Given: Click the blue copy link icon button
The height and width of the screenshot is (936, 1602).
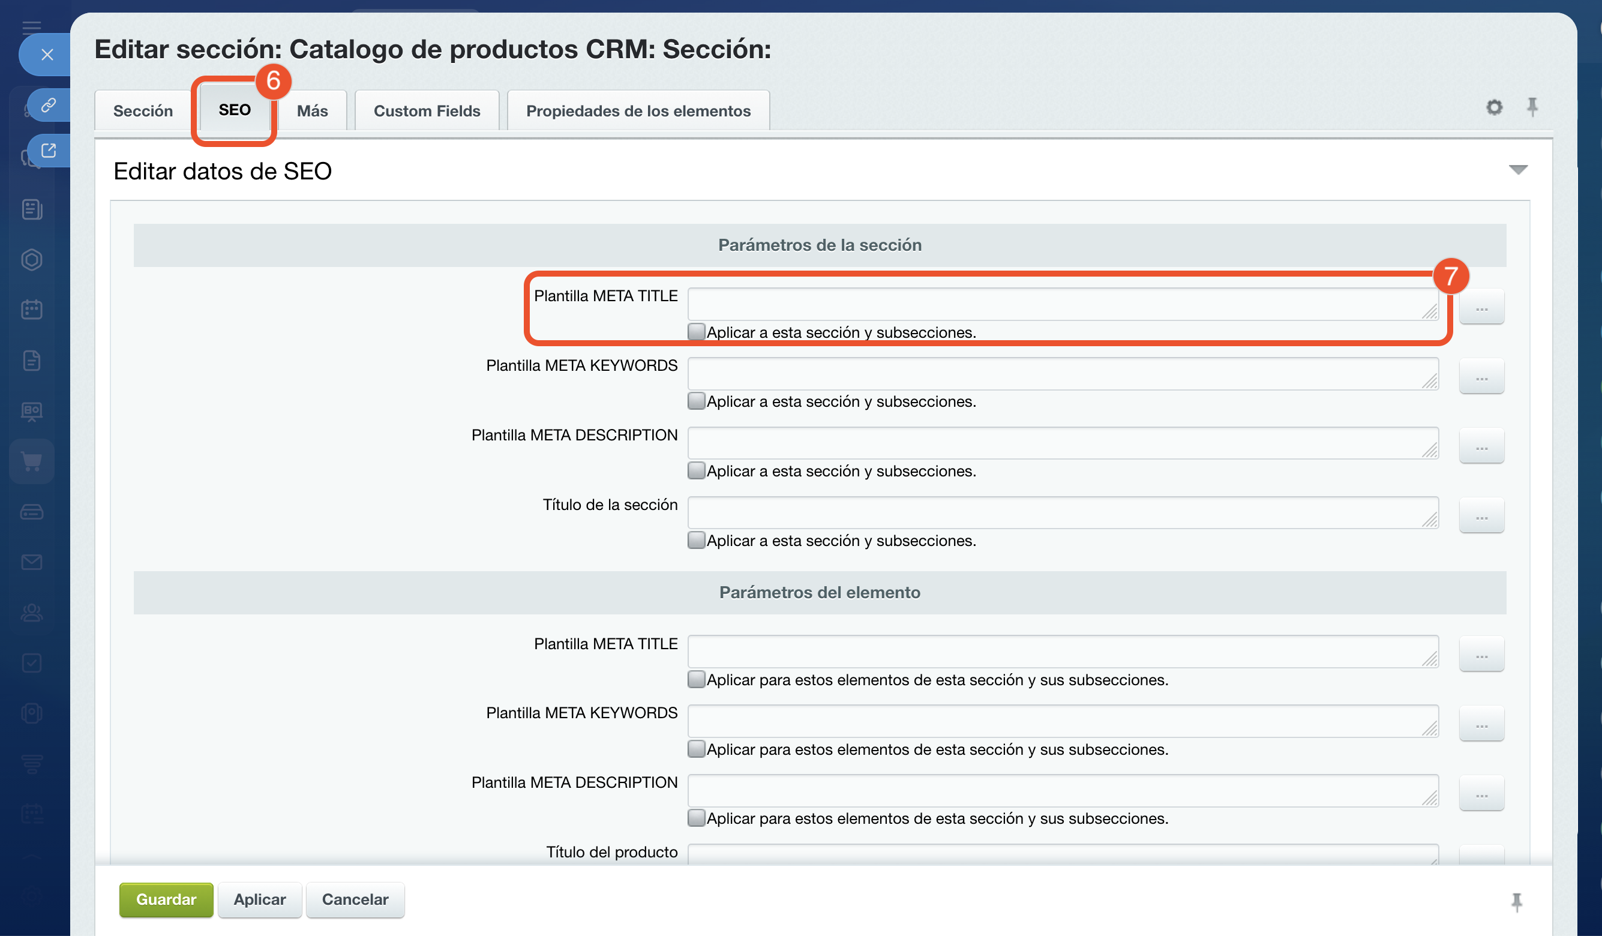Looking at the screenshot, I should click(49, 105).
